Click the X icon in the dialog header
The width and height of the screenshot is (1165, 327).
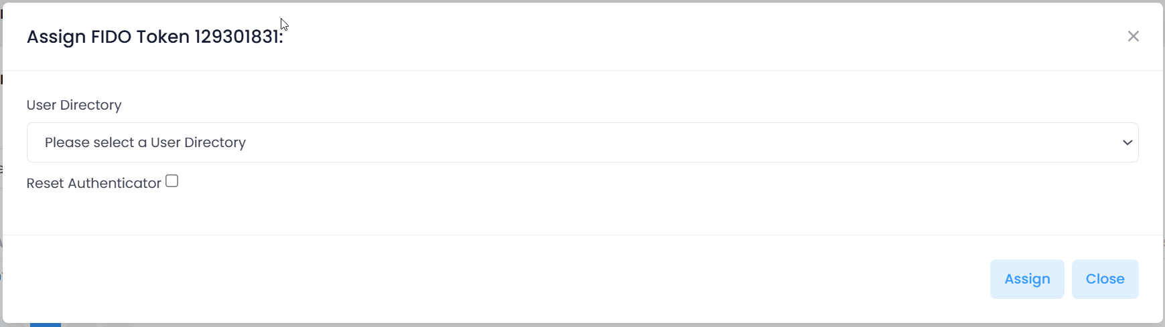[x=1133, y=36]
